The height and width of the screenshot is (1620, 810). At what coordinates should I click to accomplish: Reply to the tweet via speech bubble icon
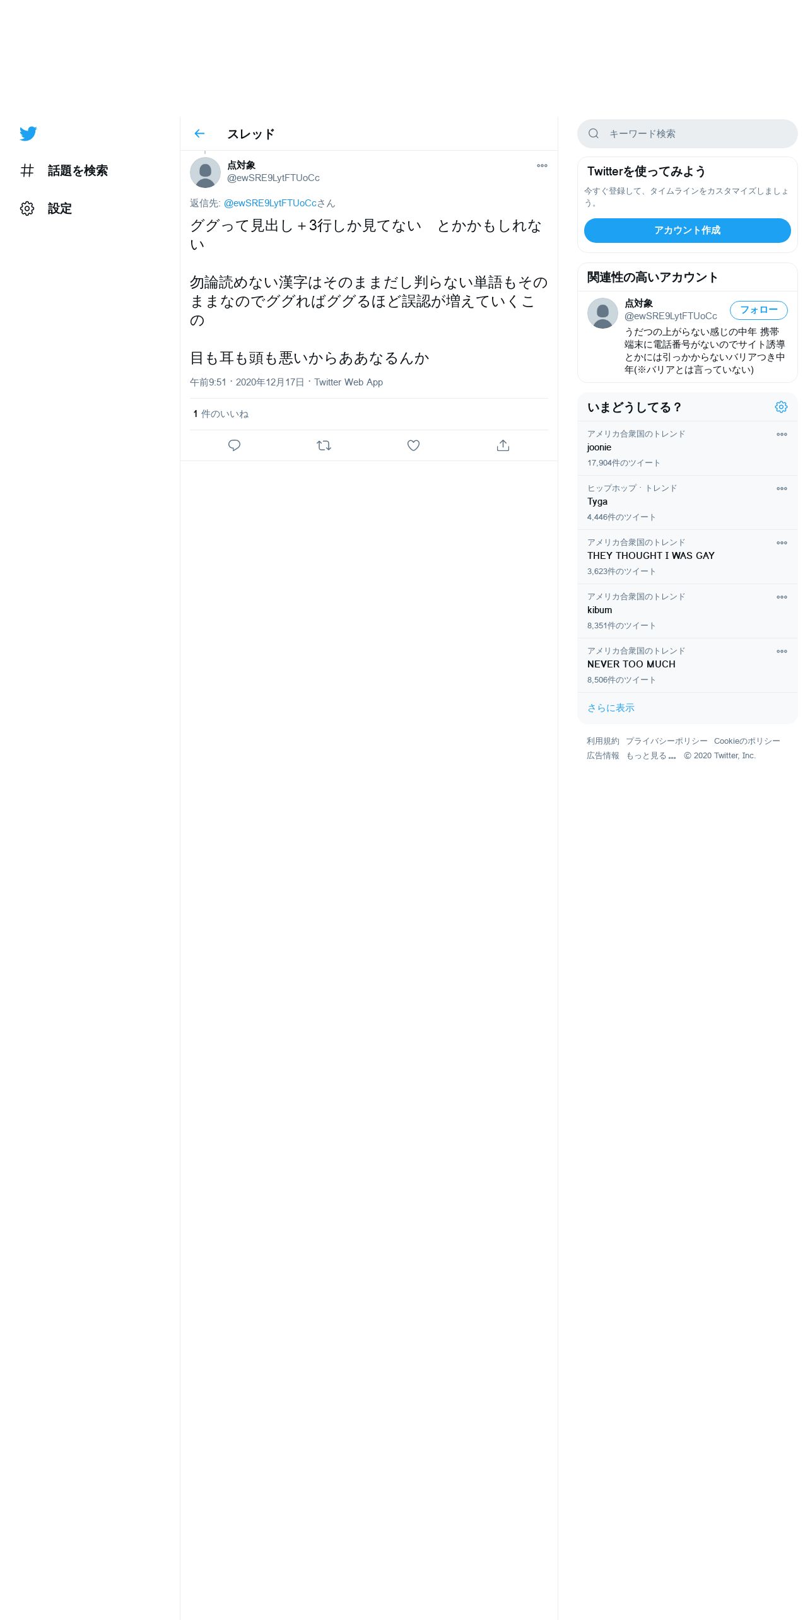tap(234, 445)
